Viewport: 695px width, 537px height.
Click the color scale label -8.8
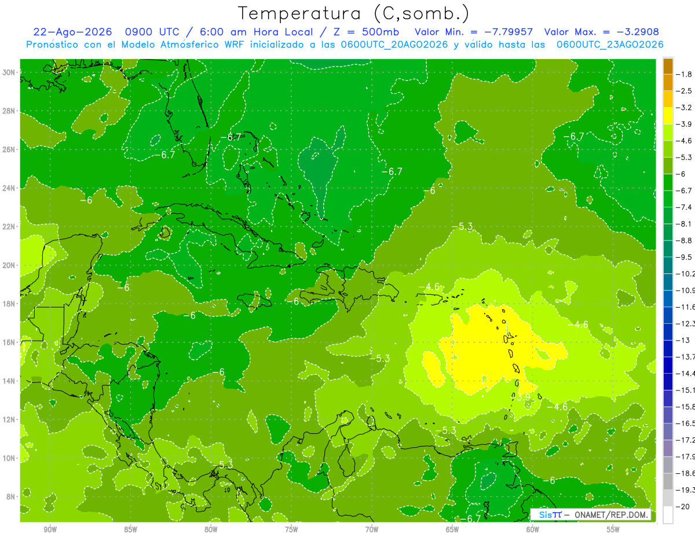(684, 240)
